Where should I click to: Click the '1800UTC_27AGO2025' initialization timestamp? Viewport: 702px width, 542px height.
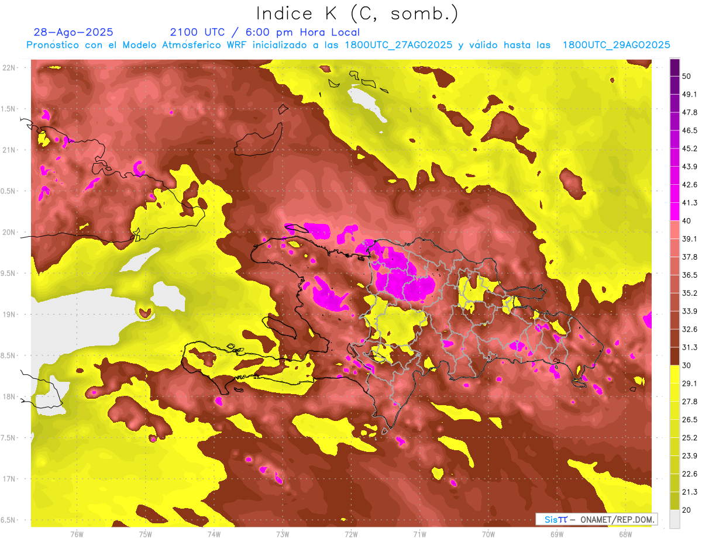click(399, 45)
